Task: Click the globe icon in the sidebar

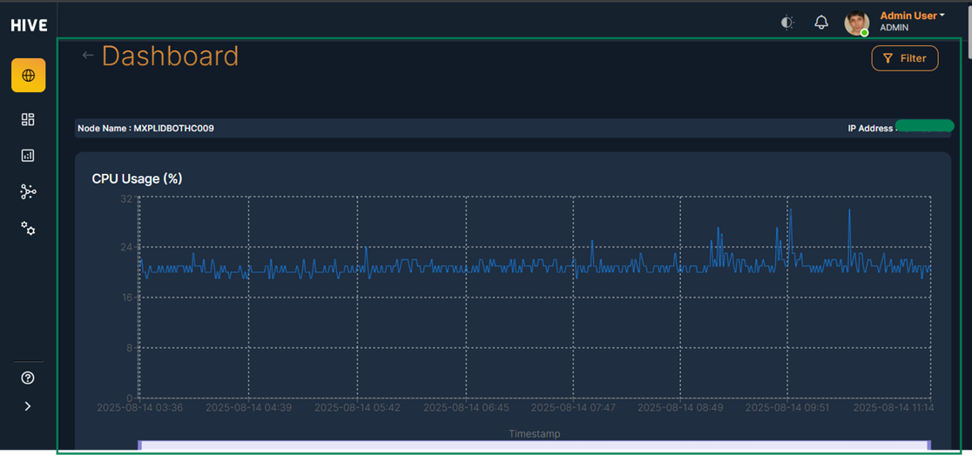Action: [28, 76]
